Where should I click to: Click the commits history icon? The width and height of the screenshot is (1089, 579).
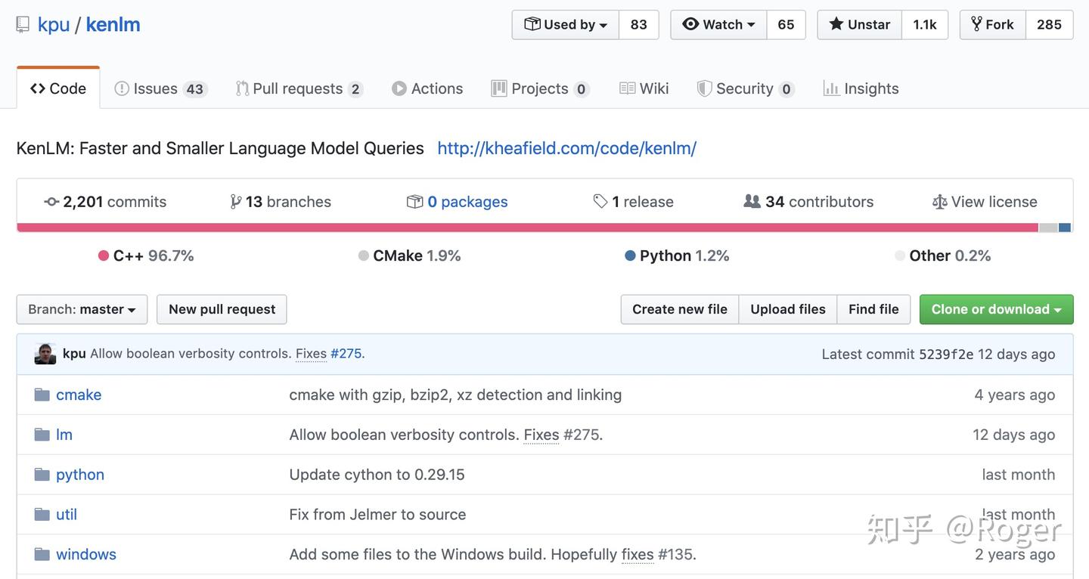pos(51,202)
